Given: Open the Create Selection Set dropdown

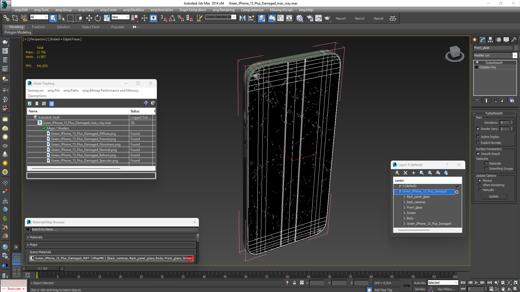Looking at the screenshot, I should coord(220,17).
